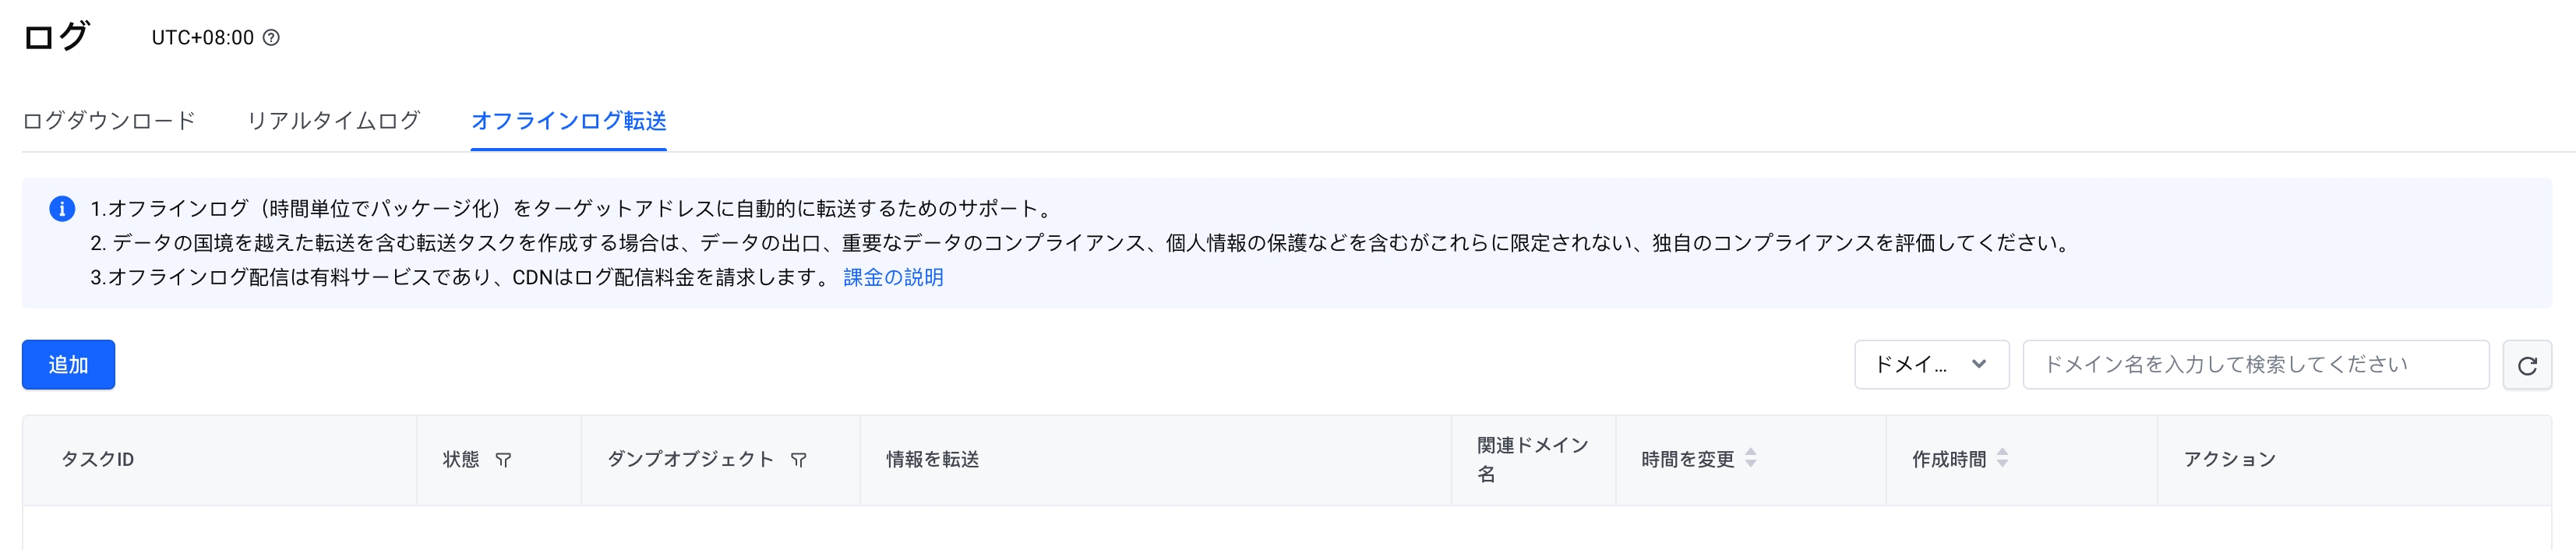Screen dimensions: 2576x550
Task: Switch to the リアルタイムログ tab
Action: click(x=333, y=121)
